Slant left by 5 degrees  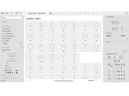(x=109, y=75)
